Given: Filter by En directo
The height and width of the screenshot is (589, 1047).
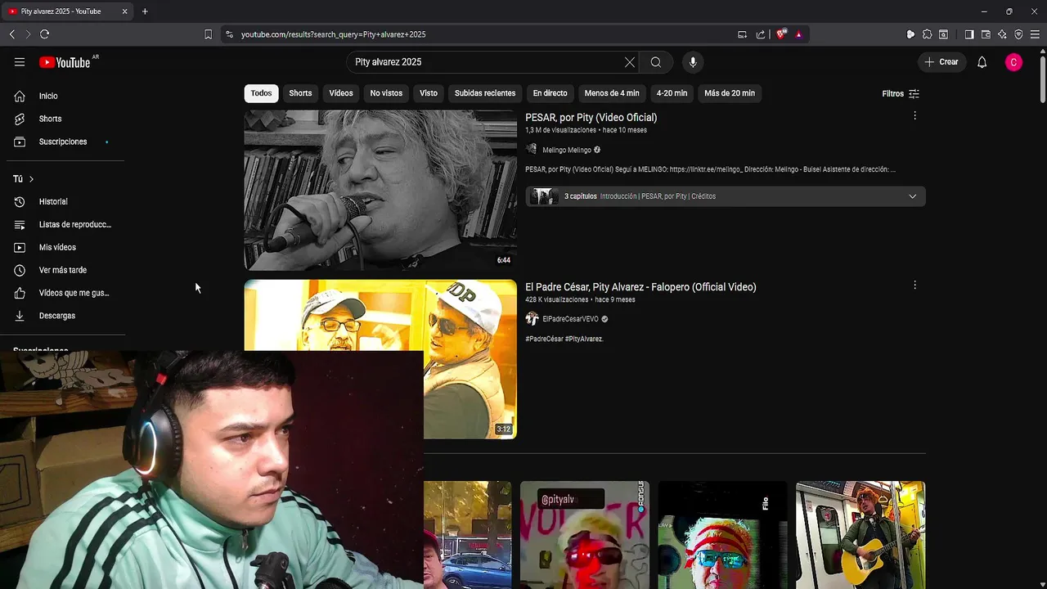Looking at the screenshot, I should [550, 93].
